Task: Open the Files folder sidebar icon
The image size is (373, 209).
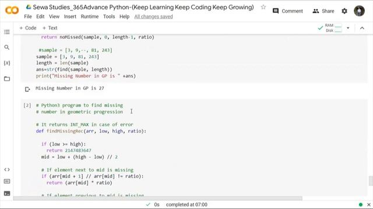Action: pyautogui.click(x=7, y=79)
